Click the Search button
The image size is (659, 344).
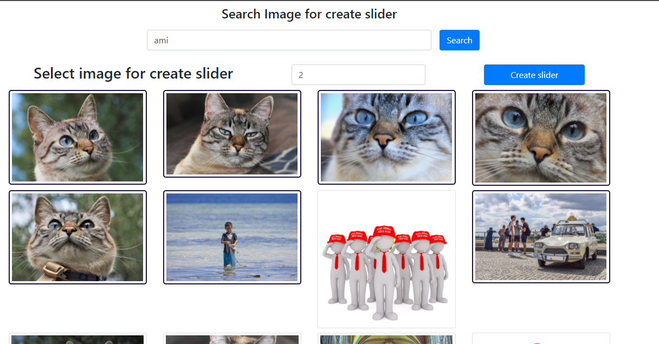point(459,40)
